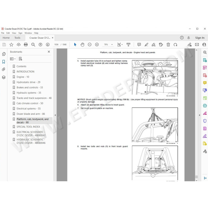The height and width of the screenshot is (208, 208).
Task: Click the vertical scrollbar down arrow
Action: (x=196, y=180)
